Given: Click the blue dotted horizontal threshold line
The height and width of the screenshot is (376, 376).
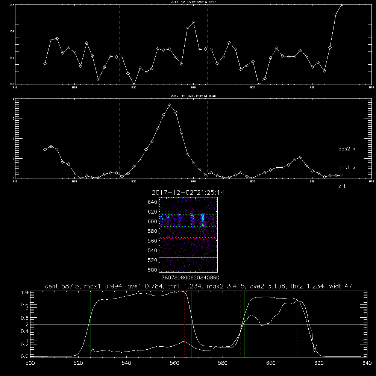Looking at the screenshot, I should click(198, 337).
